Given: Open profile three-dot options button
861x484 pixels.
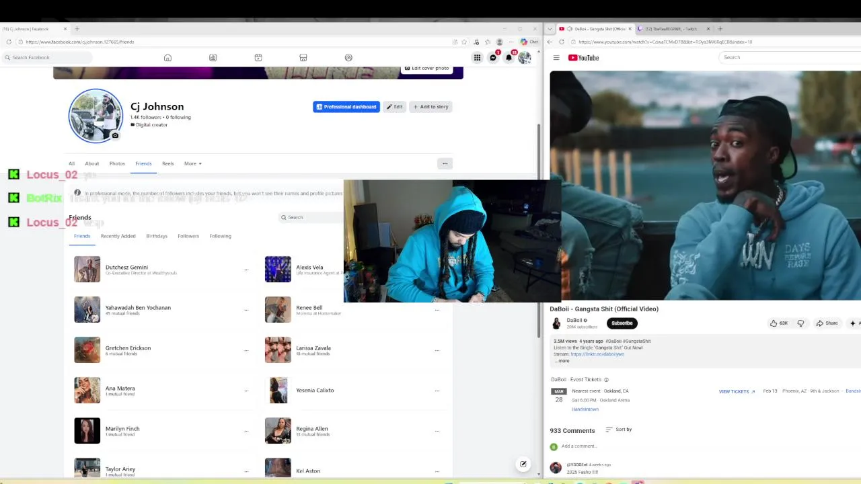Looking at the screenshot, I should pos(445,163).
